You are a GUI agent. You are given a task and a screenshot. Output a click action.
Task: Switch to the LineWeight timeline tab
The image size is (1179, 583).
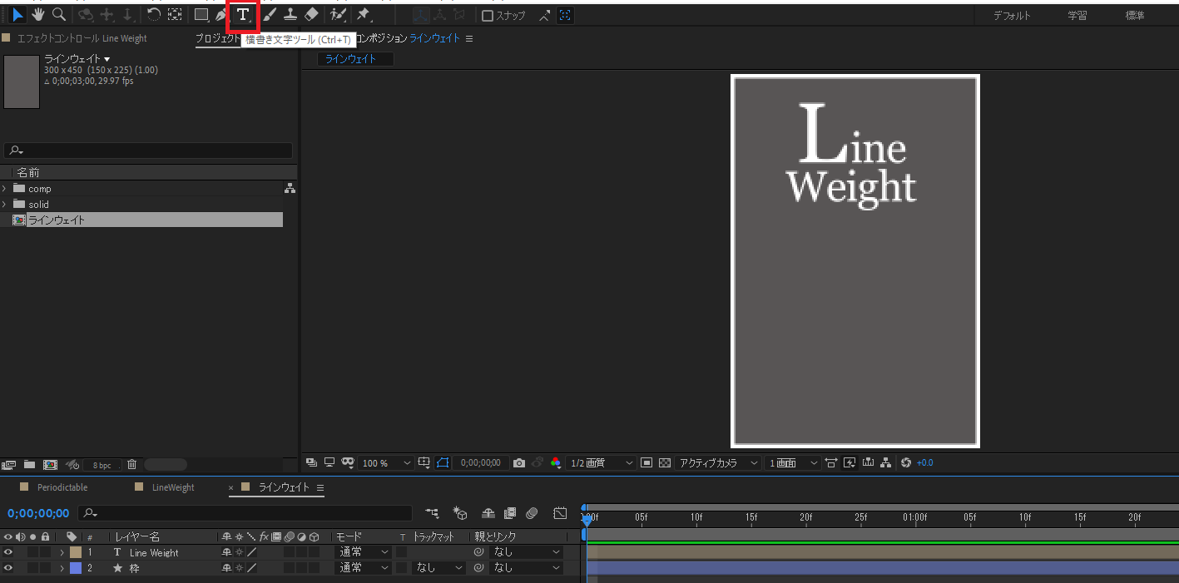(x=172, y=487)
